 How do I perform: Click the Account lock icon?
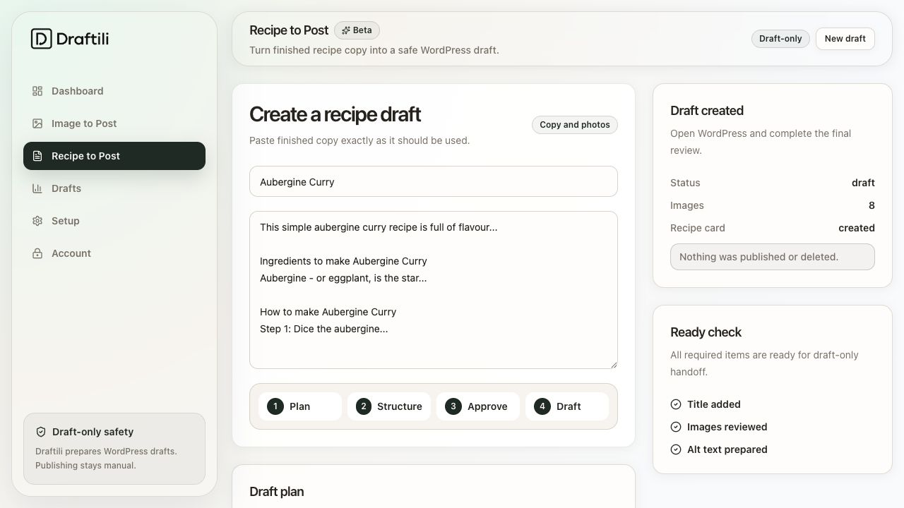tap(37, 253)
